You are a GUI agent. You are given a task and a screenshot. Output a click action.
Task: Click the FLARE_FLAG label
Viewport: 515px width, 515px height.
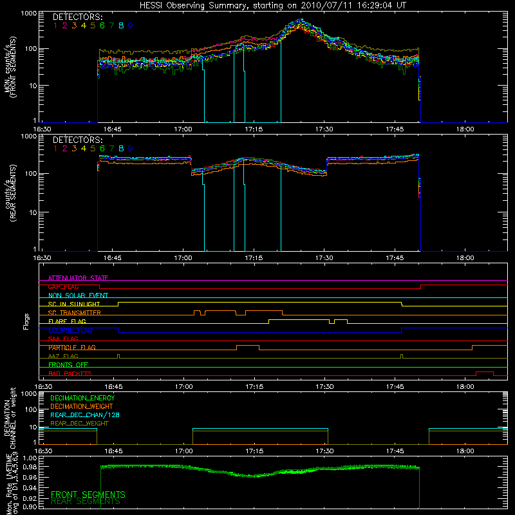pos(67,322)
